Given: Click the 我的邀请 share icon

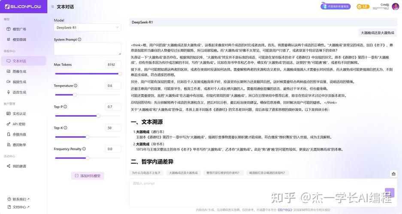Looking at the screenshot, I should 9,166.
